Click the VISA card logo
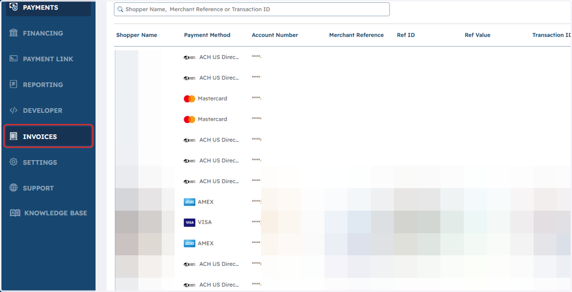The width and height of the screenshot is (572, 292). pyautogui.click(x=189, y=222)
